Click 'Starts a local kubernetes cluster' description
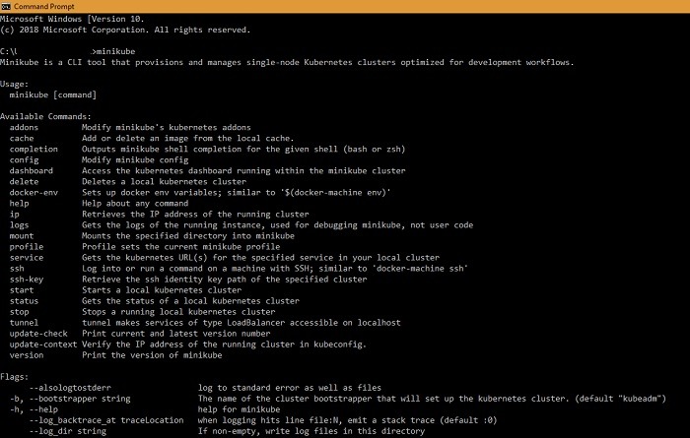This screenshot has height=438, width=690. 162,290
